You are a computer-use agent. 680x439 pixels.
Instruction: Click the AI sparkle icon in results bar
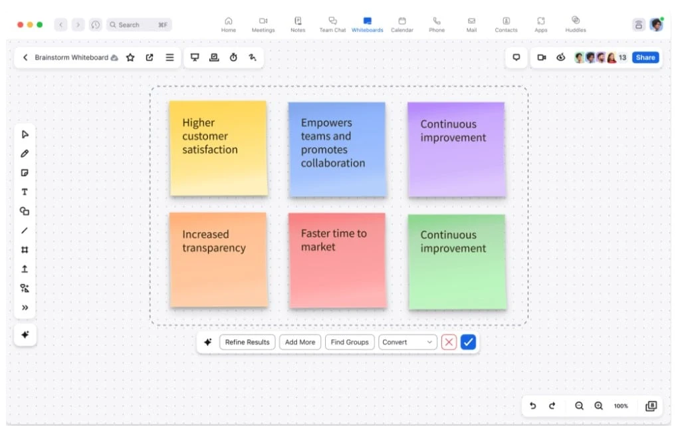coord(208,342)
